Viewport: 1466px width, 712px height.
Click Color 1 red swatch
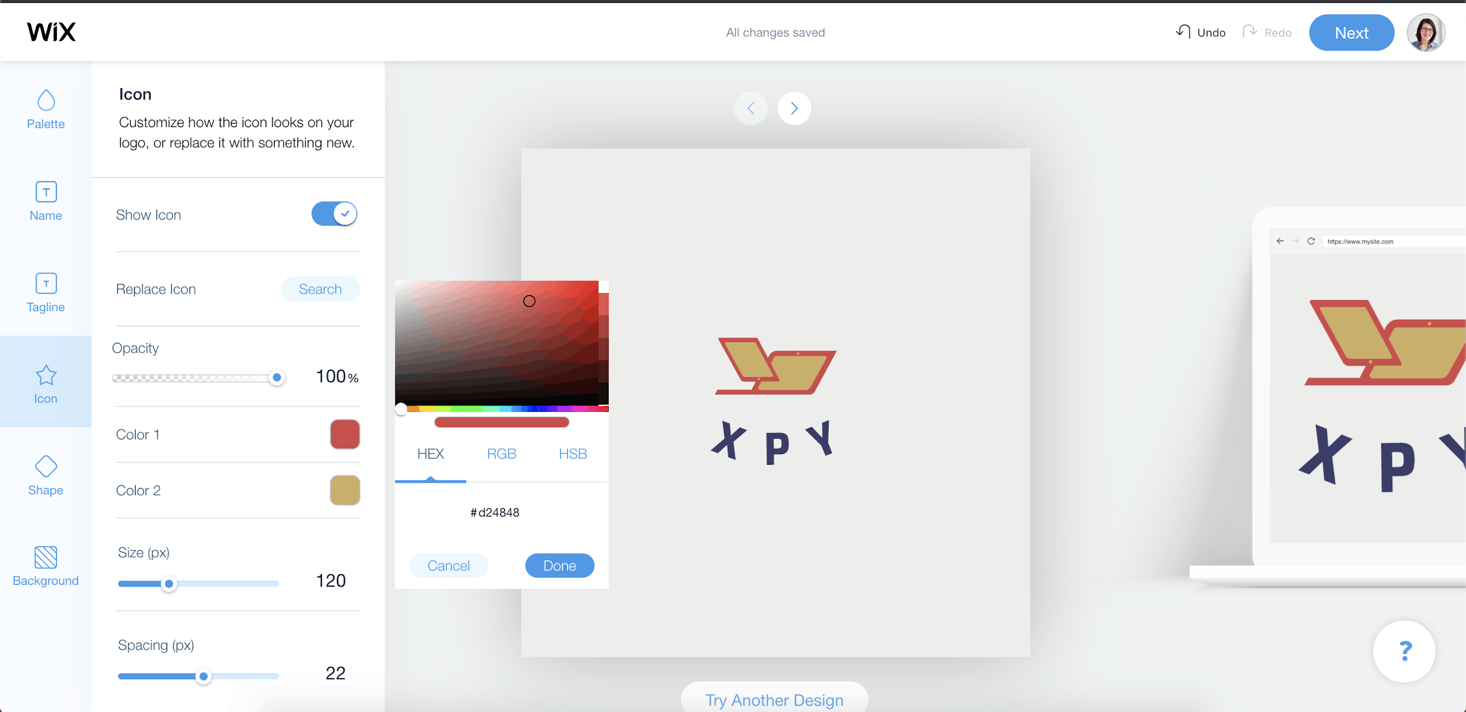344,434
